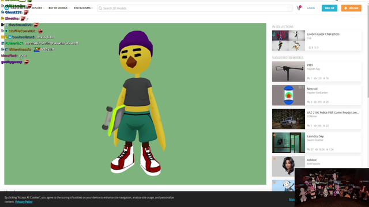369x207 pixels.
Task: Click Hayden Ray author name
Action: click(313, 69)
